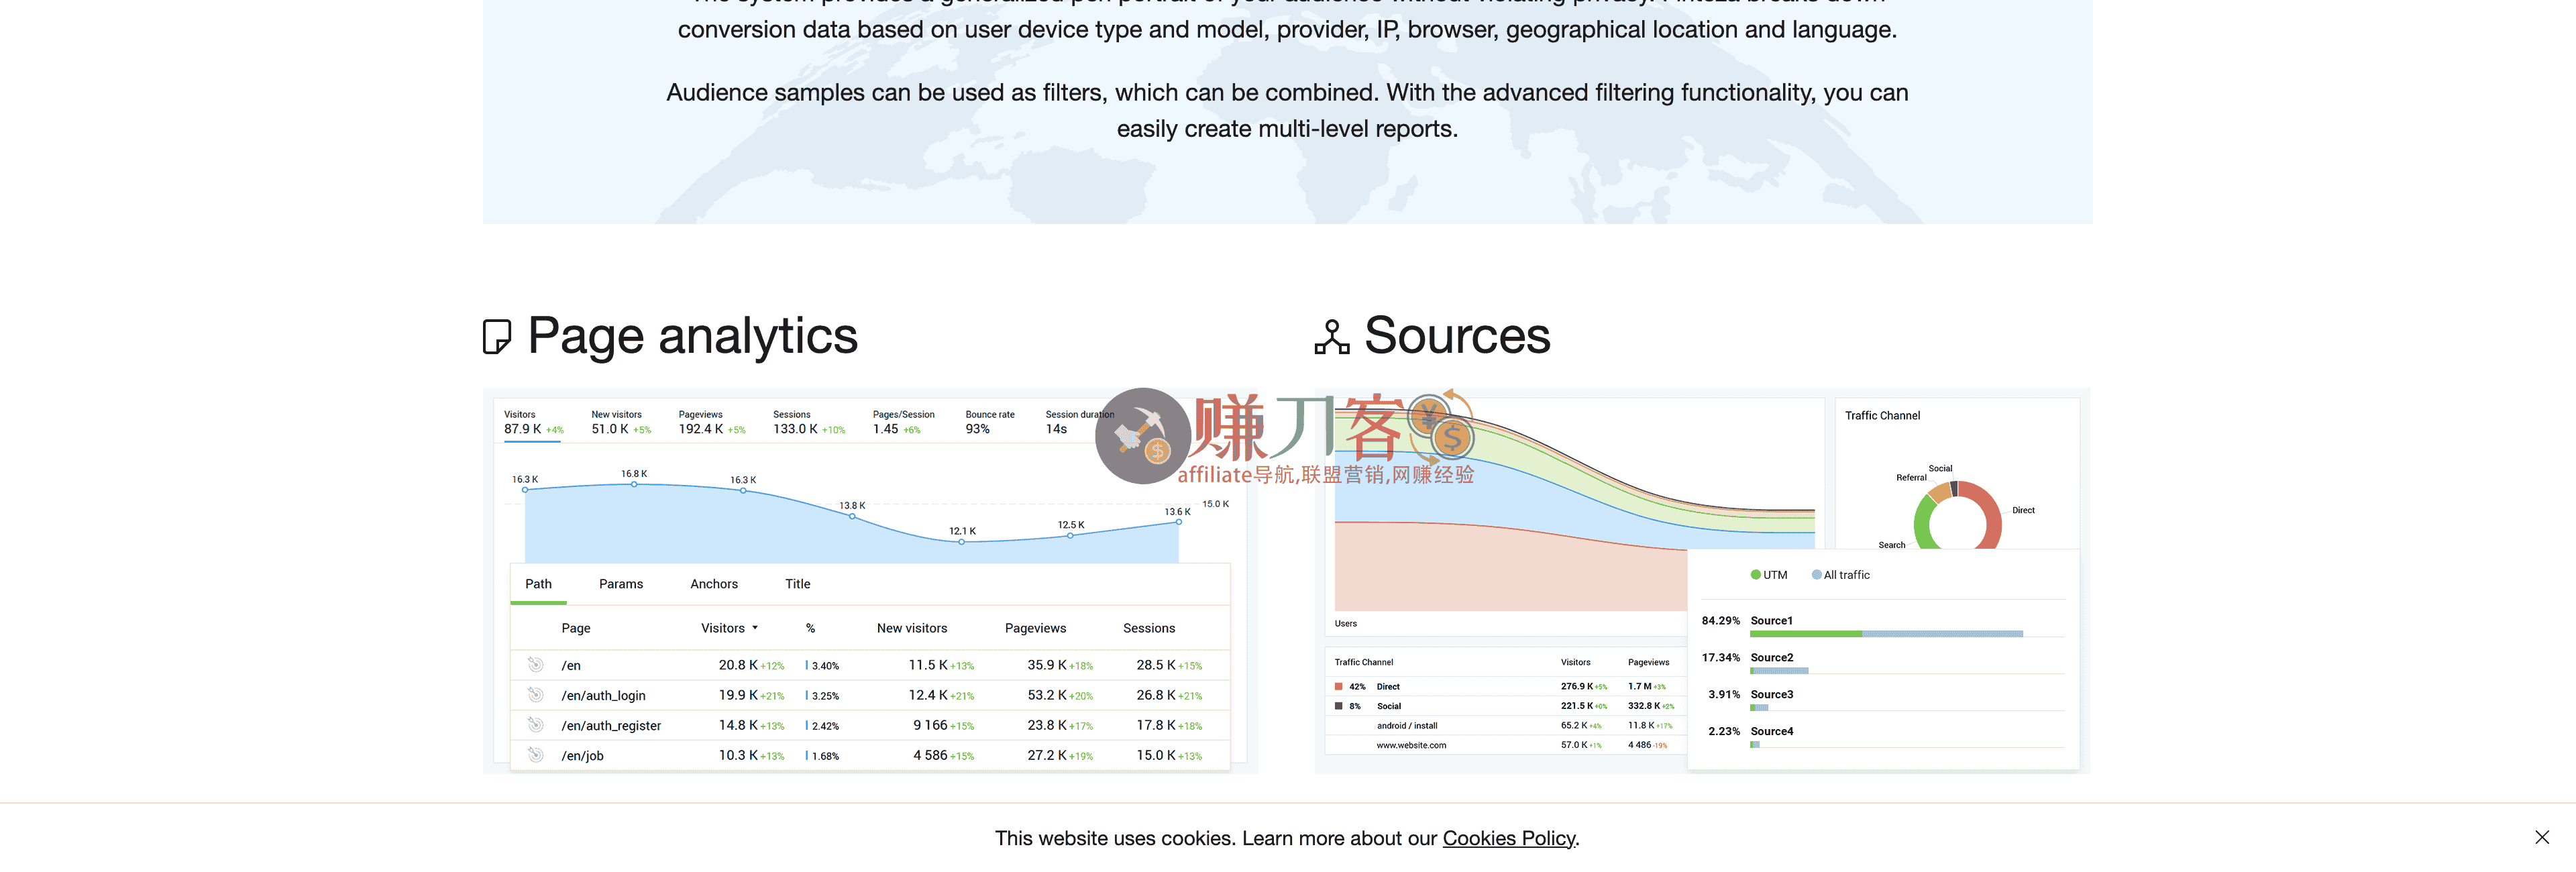Toggle the UTM legend marker
The image size is (2576, 872).
1755,575
